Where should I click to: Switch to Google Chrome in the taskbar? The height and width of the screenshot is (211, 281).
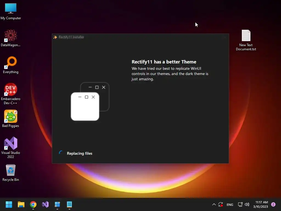(x=33, y=204)
